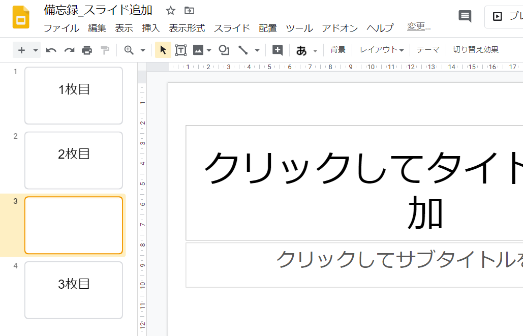This screenshot has width=523, height=336.
Task: Select the text box tool
Action: coord(181,50)
